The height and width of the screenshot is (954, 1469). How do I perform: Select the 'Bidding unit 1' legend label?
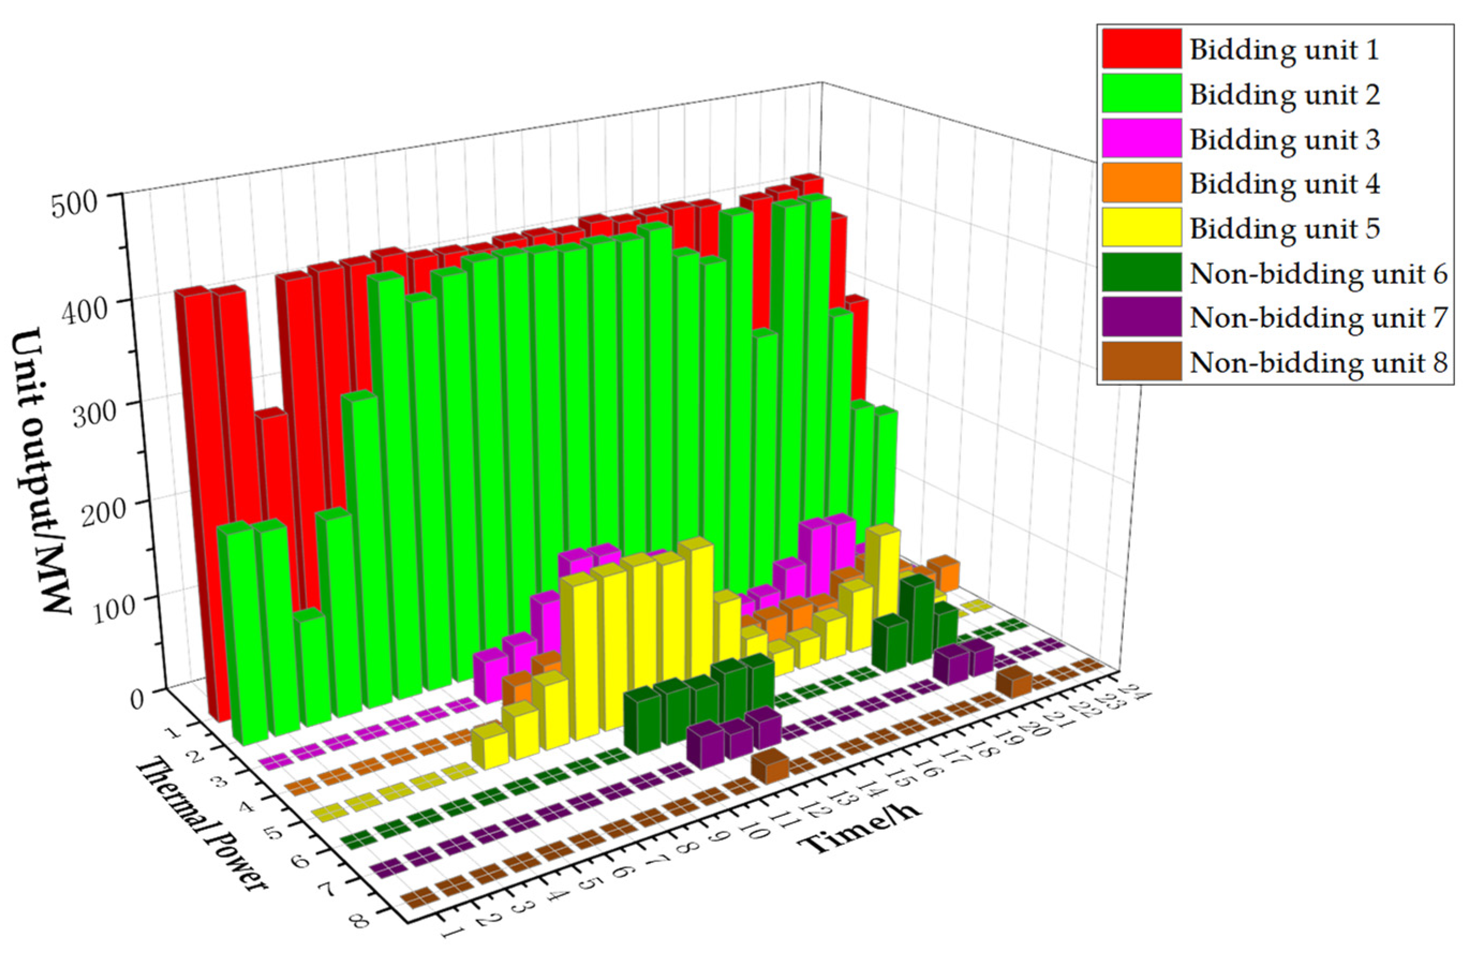click(x=1284, y=49)
